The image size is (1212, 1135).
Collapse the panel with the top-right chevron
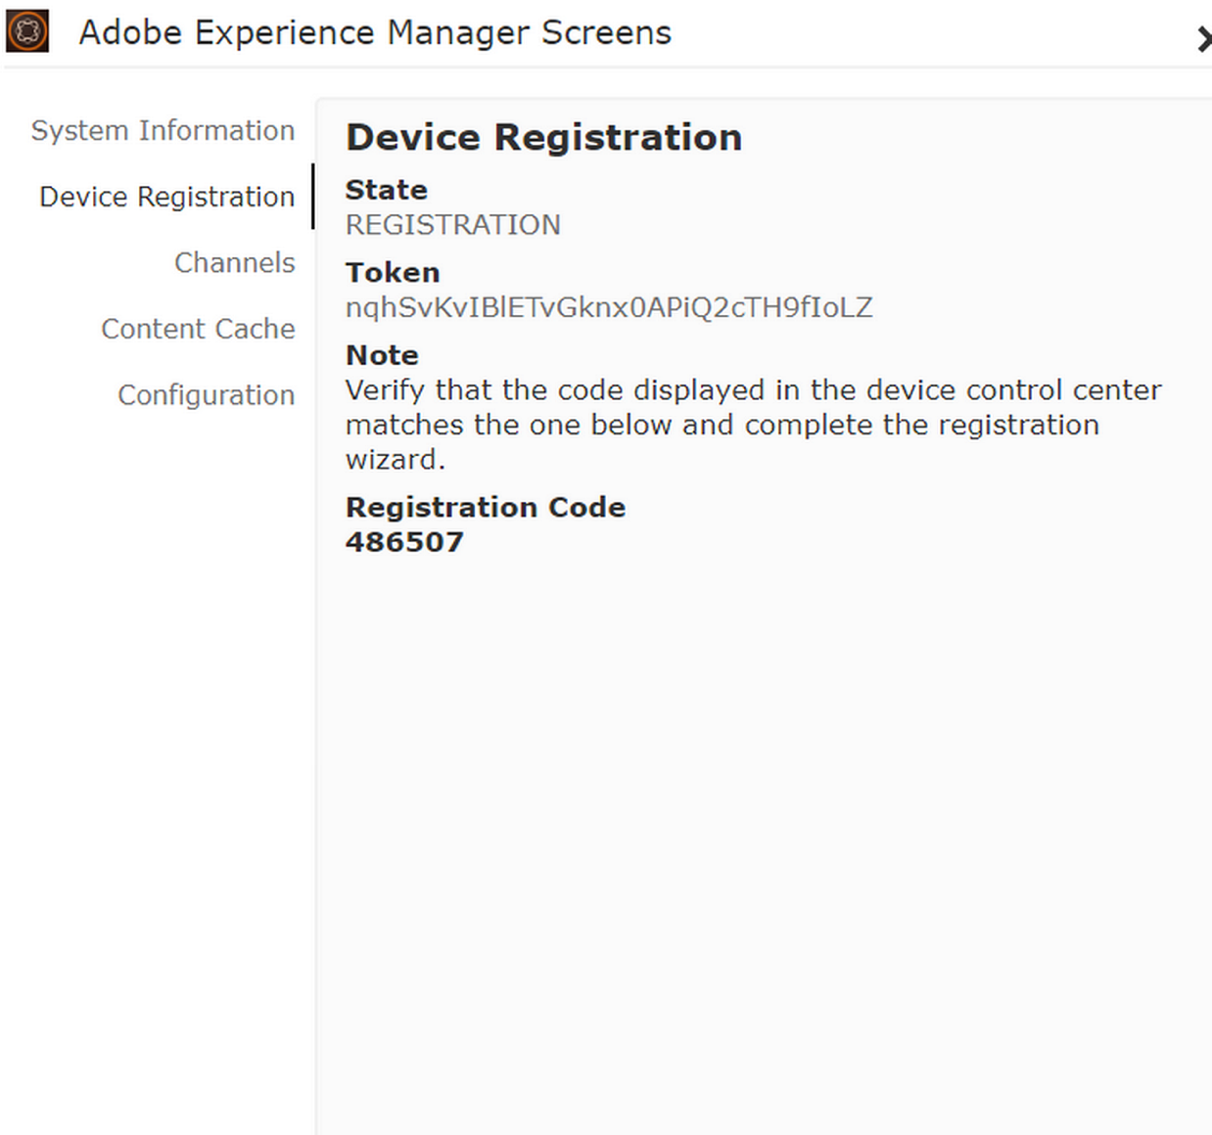1203,39
